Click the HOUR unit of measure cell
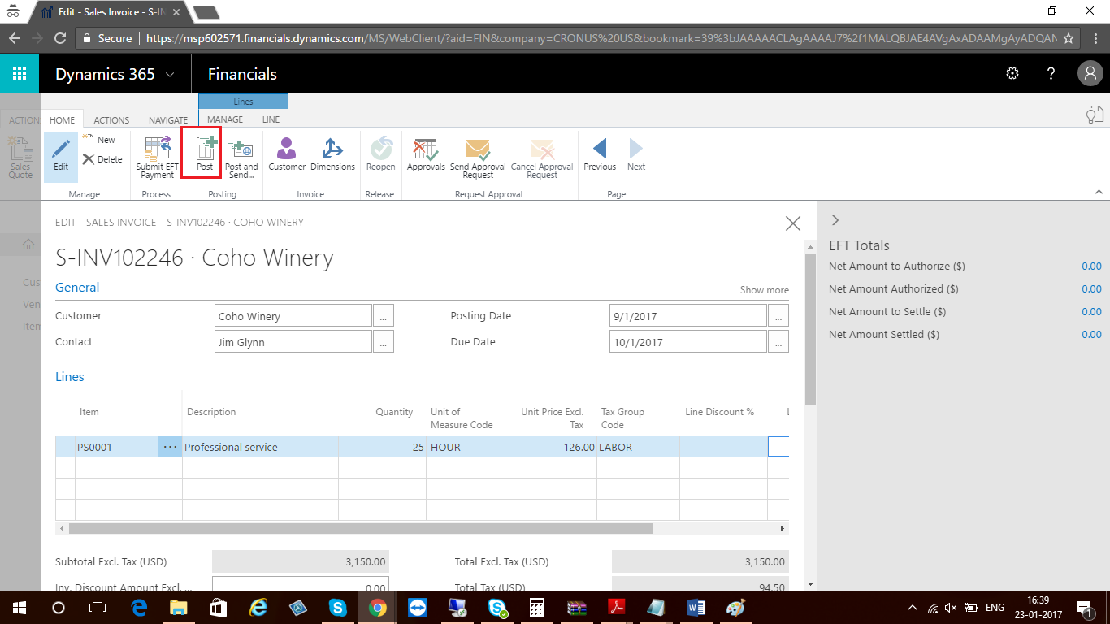The height and width of the screenshot is (624, 1110). click(x=468, y=447)
